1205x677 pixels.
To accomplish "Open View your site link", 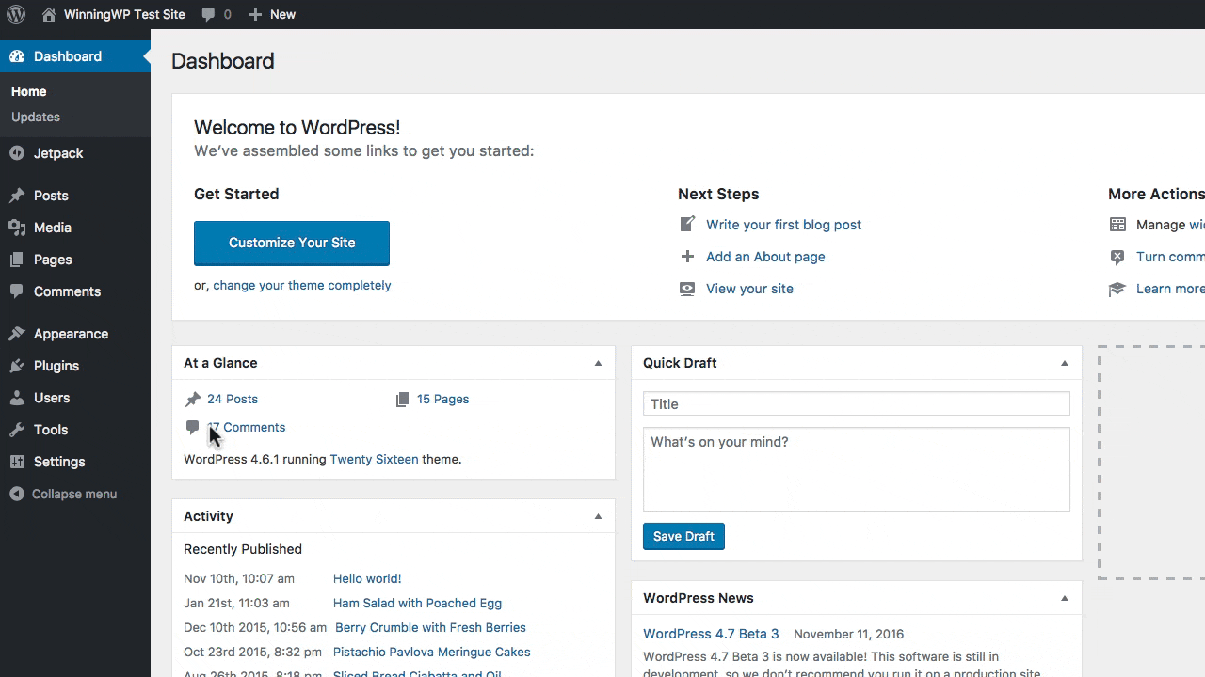I will tap(749, 289).
